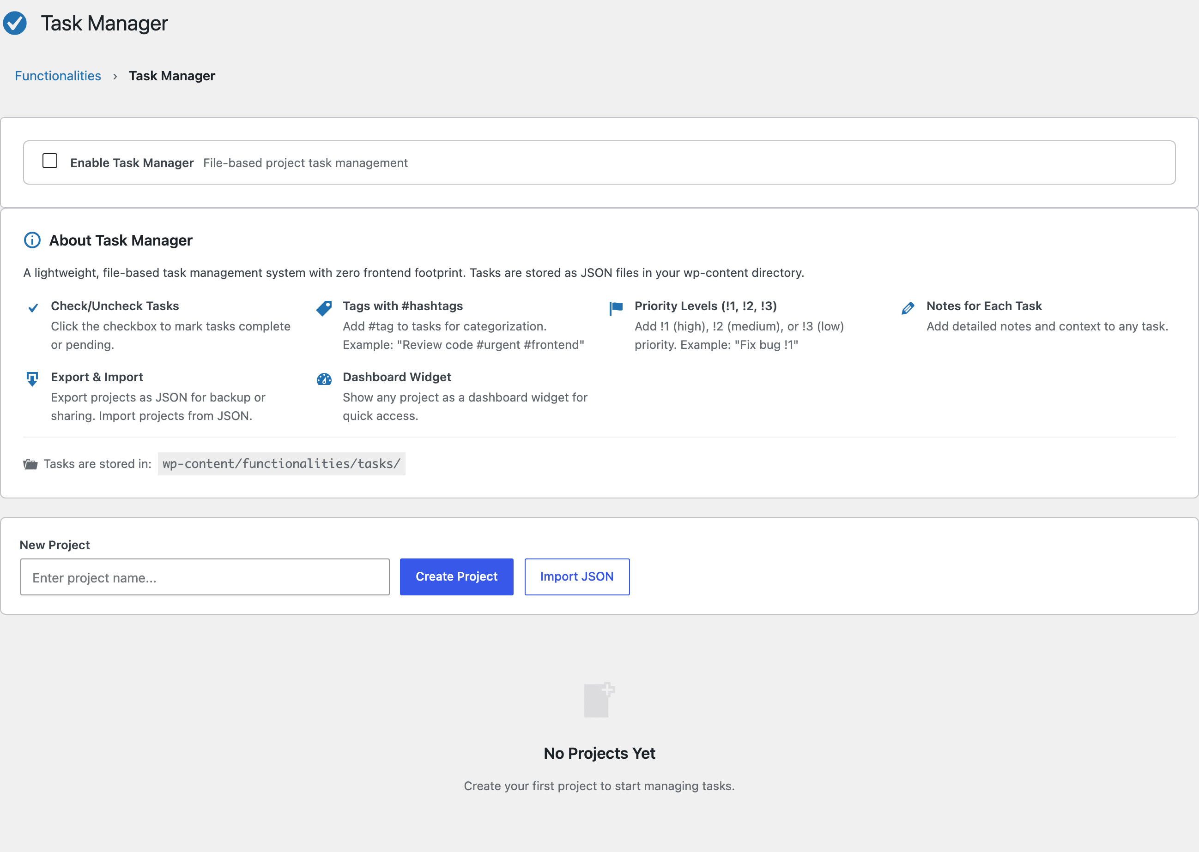1199x852 pixels.
Task: Enable the Task Manager checkbox
Action: [50, 161]
